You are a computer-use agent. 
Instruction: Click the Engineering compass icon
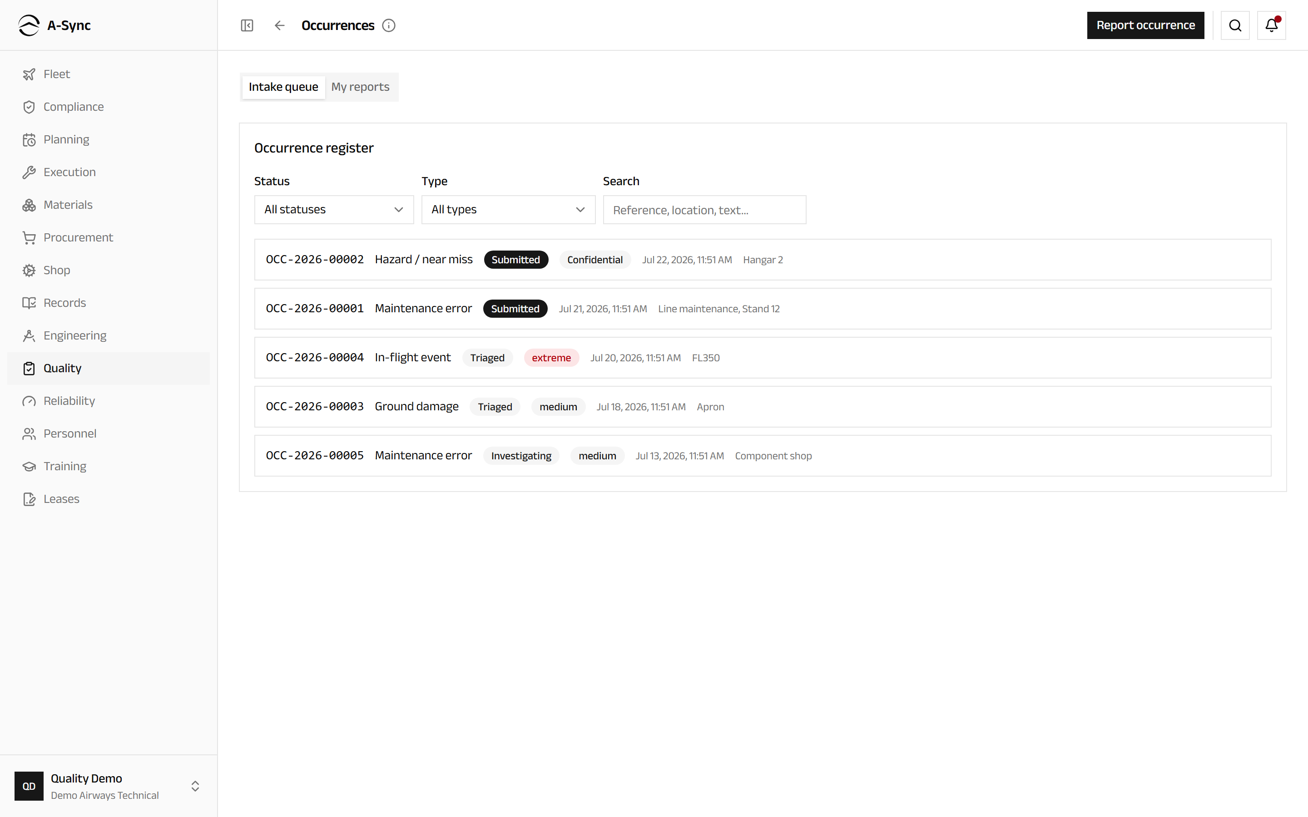click(x=29, y=335)
